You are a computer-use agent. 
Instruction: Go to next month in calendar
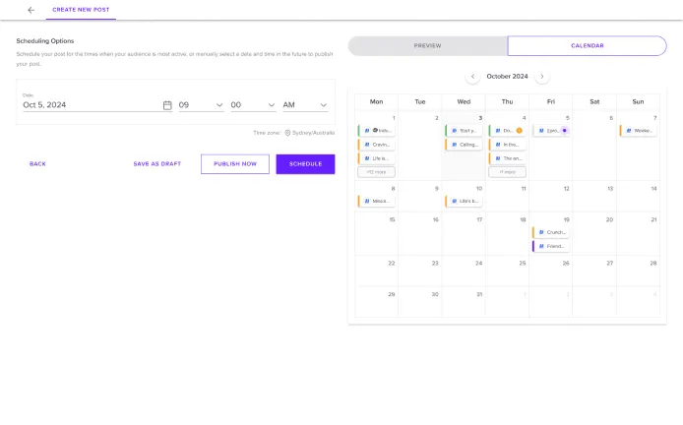542,76
